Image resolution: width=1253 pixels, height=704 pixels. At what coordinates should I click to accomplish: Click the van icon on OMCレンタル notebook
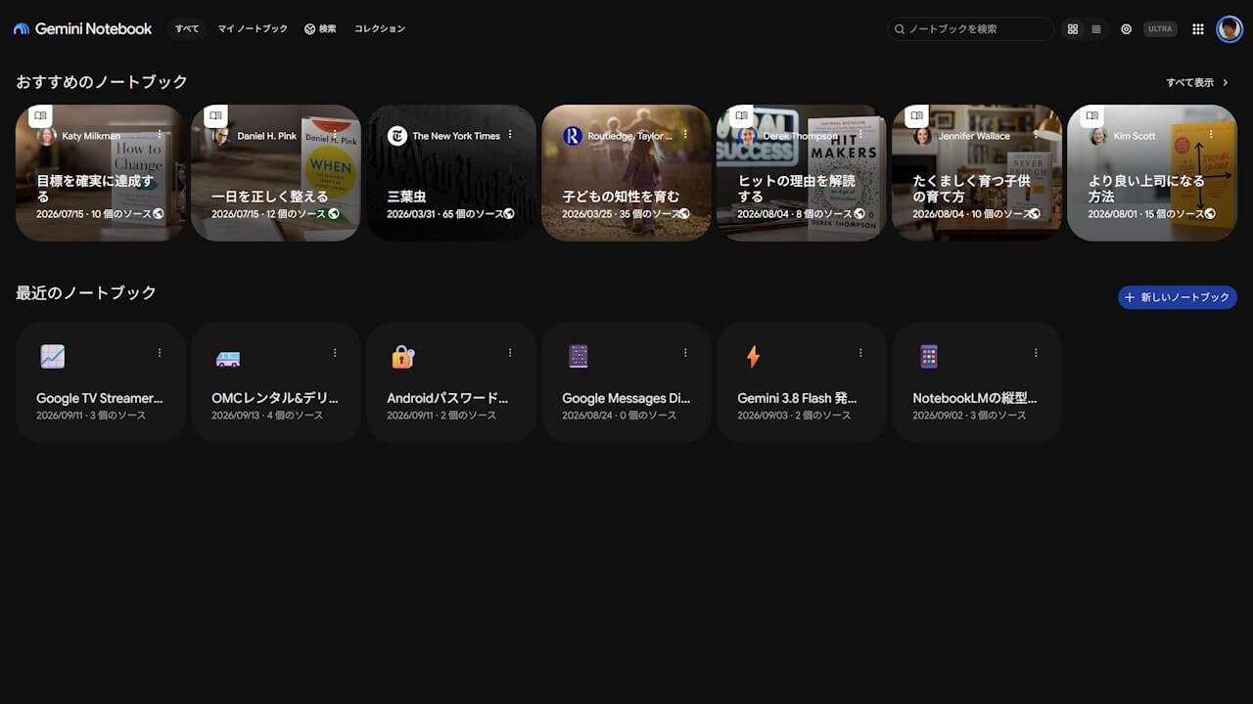(228, 358)
